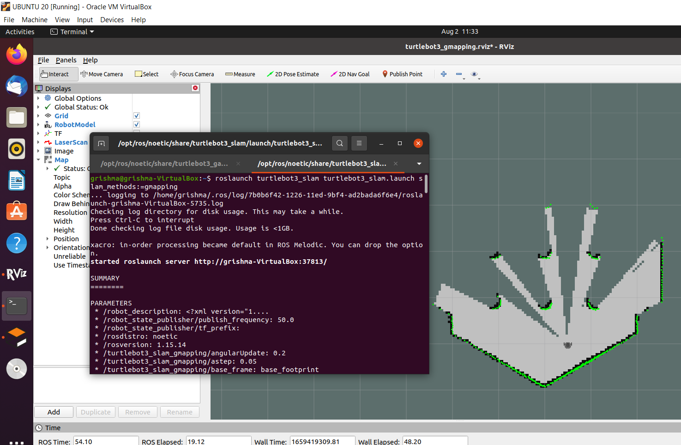Toggle the Grid display checkbox

tap(137, 116)
